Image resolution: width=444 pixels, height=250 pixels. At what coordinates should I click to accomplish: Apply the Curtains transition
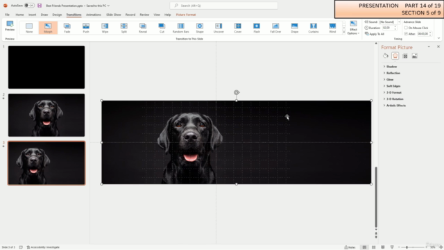click(x=314, y=28)
